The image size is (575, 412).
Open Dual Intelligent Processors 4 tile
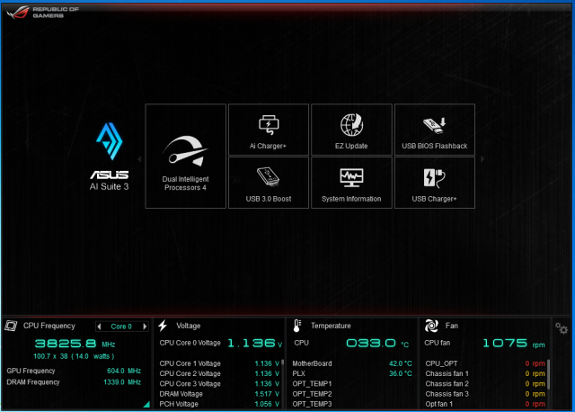[186, 156]
